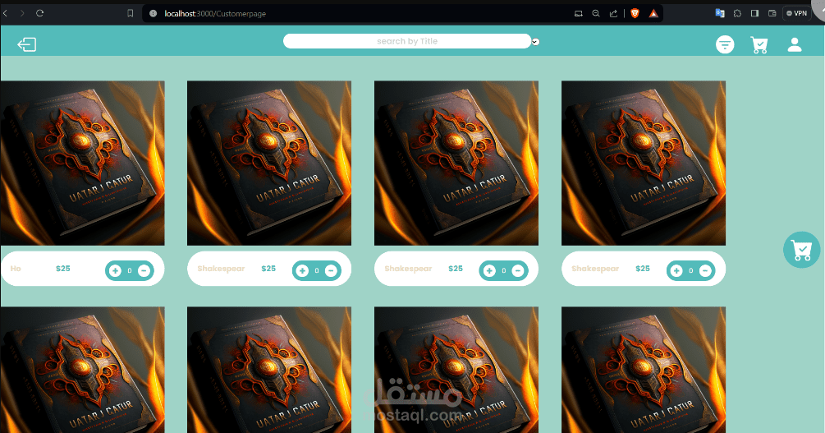
Task: Open the filter icon in the header
Action: click(x=725, y=44)
